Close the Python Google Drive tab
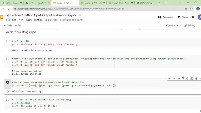Viewport: 201px width, 113px height. [49, 3]
